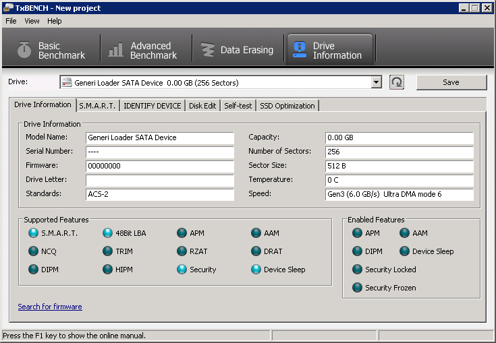This screenshot has width=496, height=343.
Task: Click the TRIM supported feature indicator
Action: tap(107, 251)
